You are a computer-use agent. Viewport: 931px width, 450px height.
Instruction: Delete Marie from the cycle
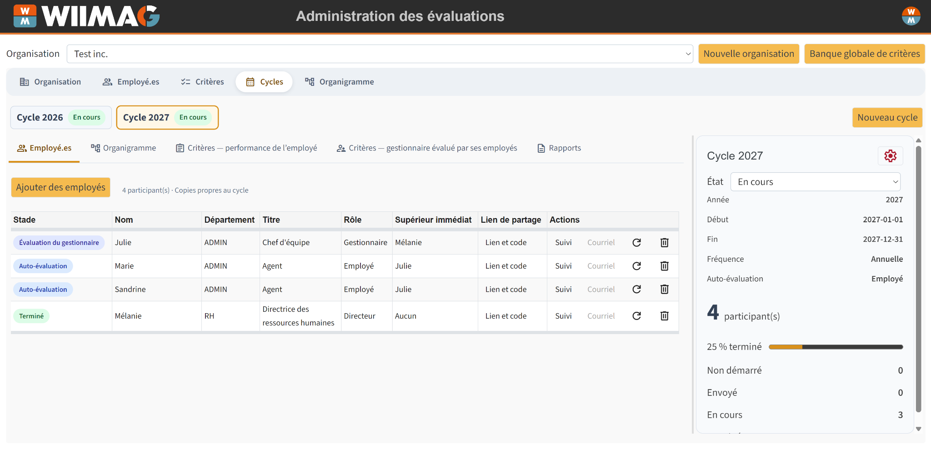664,266
